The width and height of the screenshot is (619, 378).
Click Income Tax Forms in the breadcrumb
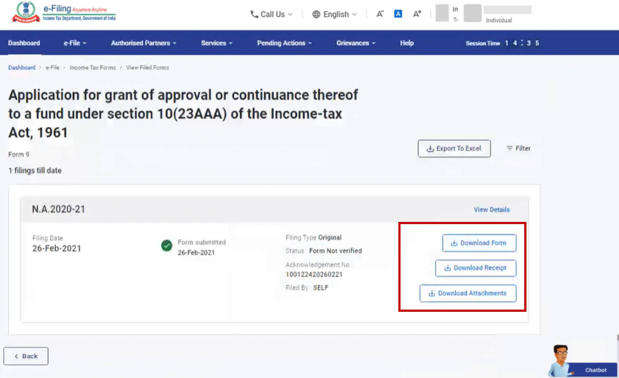(x=92, y=67)
